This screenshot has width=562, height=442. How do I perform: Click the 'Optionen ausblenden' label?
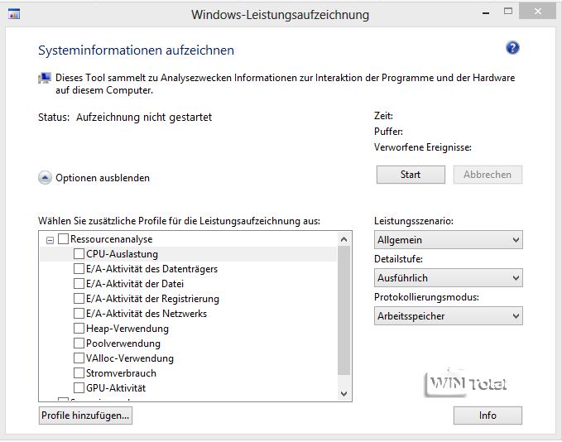click(103, 178)
